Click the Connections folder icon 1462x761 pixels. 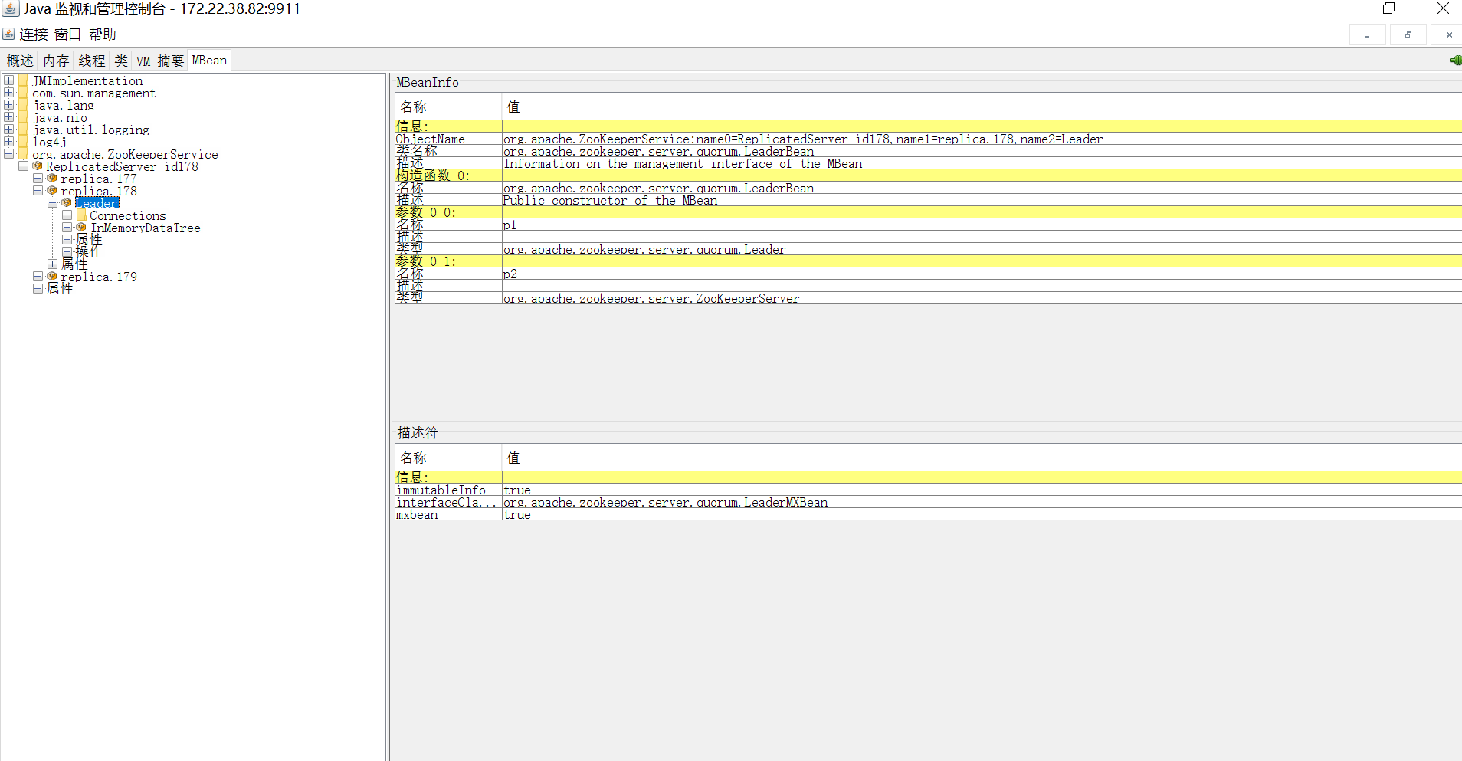coord(81,215)
